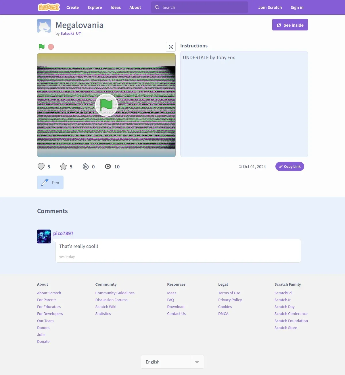This screenshot has width=345, height=375.
Task: Open the Scratch Wiki link
Action: (x=106, y=307)
